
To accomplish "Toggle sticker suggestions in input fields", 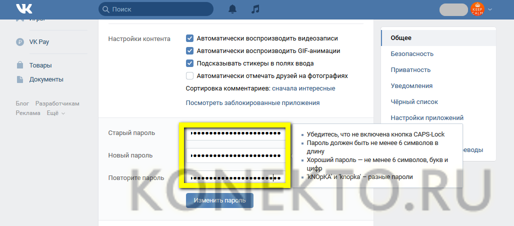I will 190,63.
